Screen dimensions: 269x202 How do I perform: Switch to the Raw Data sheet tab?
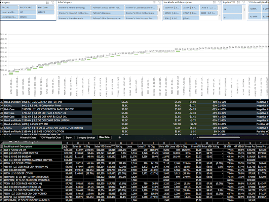[104, 137]
